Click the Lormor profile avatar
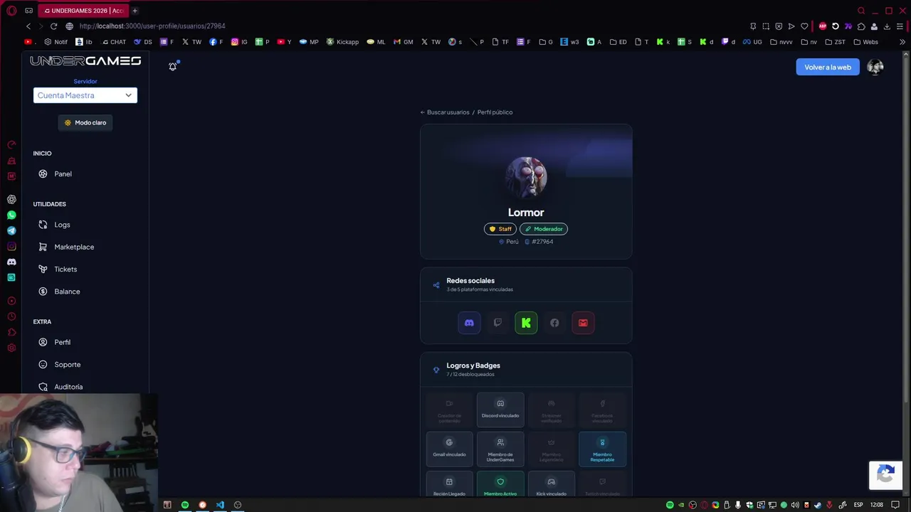 [x=526, y=177]
